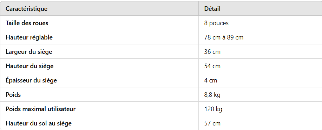Click the word roues in first row
Screen dimensions: 322x130
41,23
